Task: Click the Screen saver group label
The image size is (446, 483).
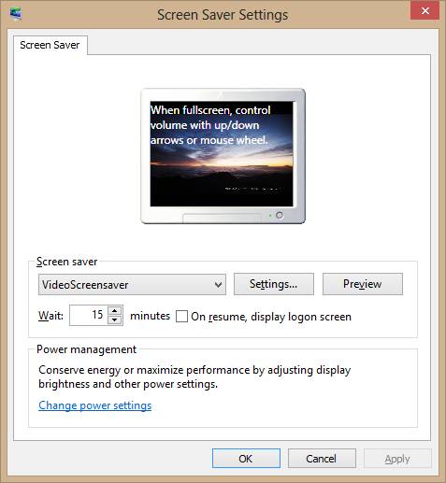Action: [66, 262]
